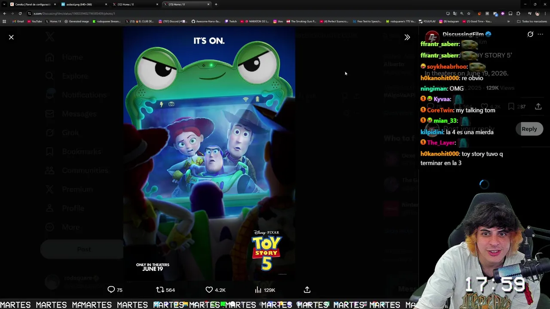Close the photo viewer with the X icon
This screenshot has width=550, height=309.
[x=11, y=37]
